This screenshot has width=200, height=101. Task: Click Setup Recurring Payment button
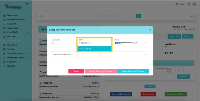[133, 71]
